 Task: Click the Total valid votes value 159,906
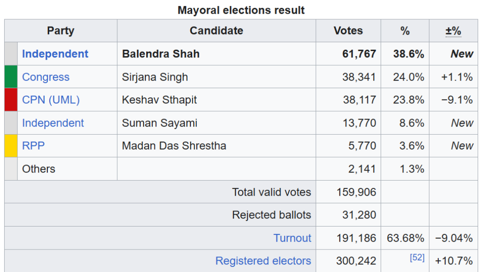356,192
